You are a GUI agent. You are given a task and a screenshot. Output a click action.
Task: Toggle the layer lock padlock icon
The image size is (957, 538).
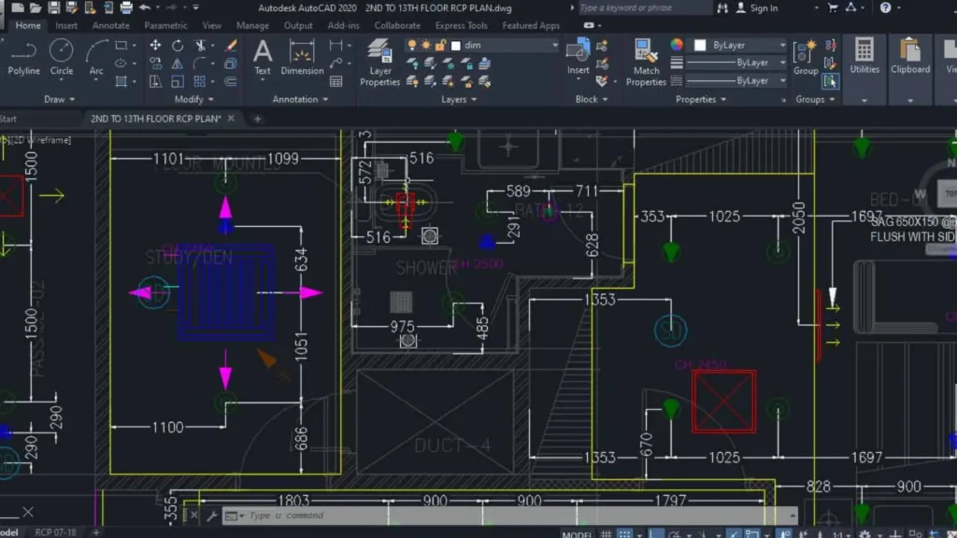coord(439,45)
